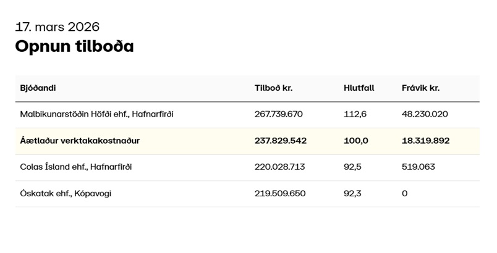Click the date '17. mars 2026'

click(x=57, y=27)
